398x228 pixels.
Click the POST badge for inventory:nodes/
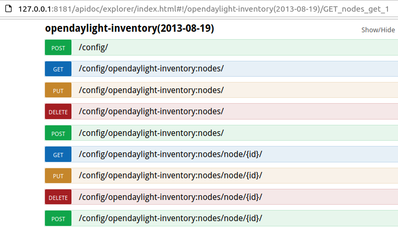pyautogui.click(x=58, y=133)
